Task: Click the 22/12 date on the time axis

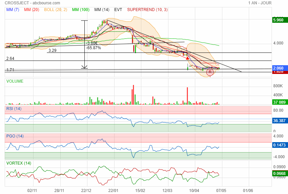Action: point(86,191)
